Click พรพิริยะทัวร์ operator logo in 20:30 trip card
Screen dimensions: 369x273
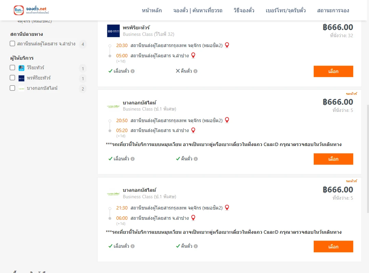pyautogui.click(x=113, y=31)
